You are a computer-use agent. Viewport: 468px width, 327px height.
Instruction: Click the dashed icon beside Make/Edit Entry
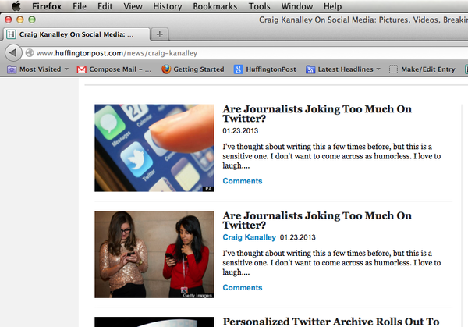[x=393, y=69]
